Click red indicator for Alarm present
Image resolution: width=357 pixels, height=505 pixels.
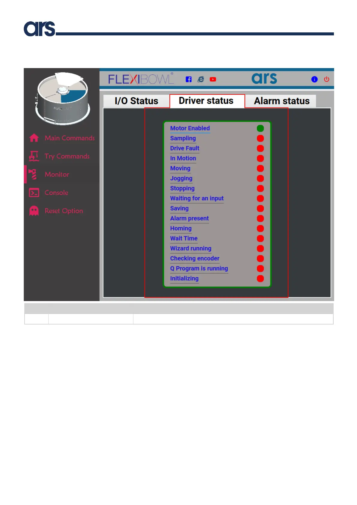click(260, 219)
